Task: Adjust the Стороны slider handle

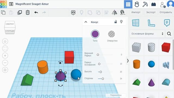Action: 103,79
